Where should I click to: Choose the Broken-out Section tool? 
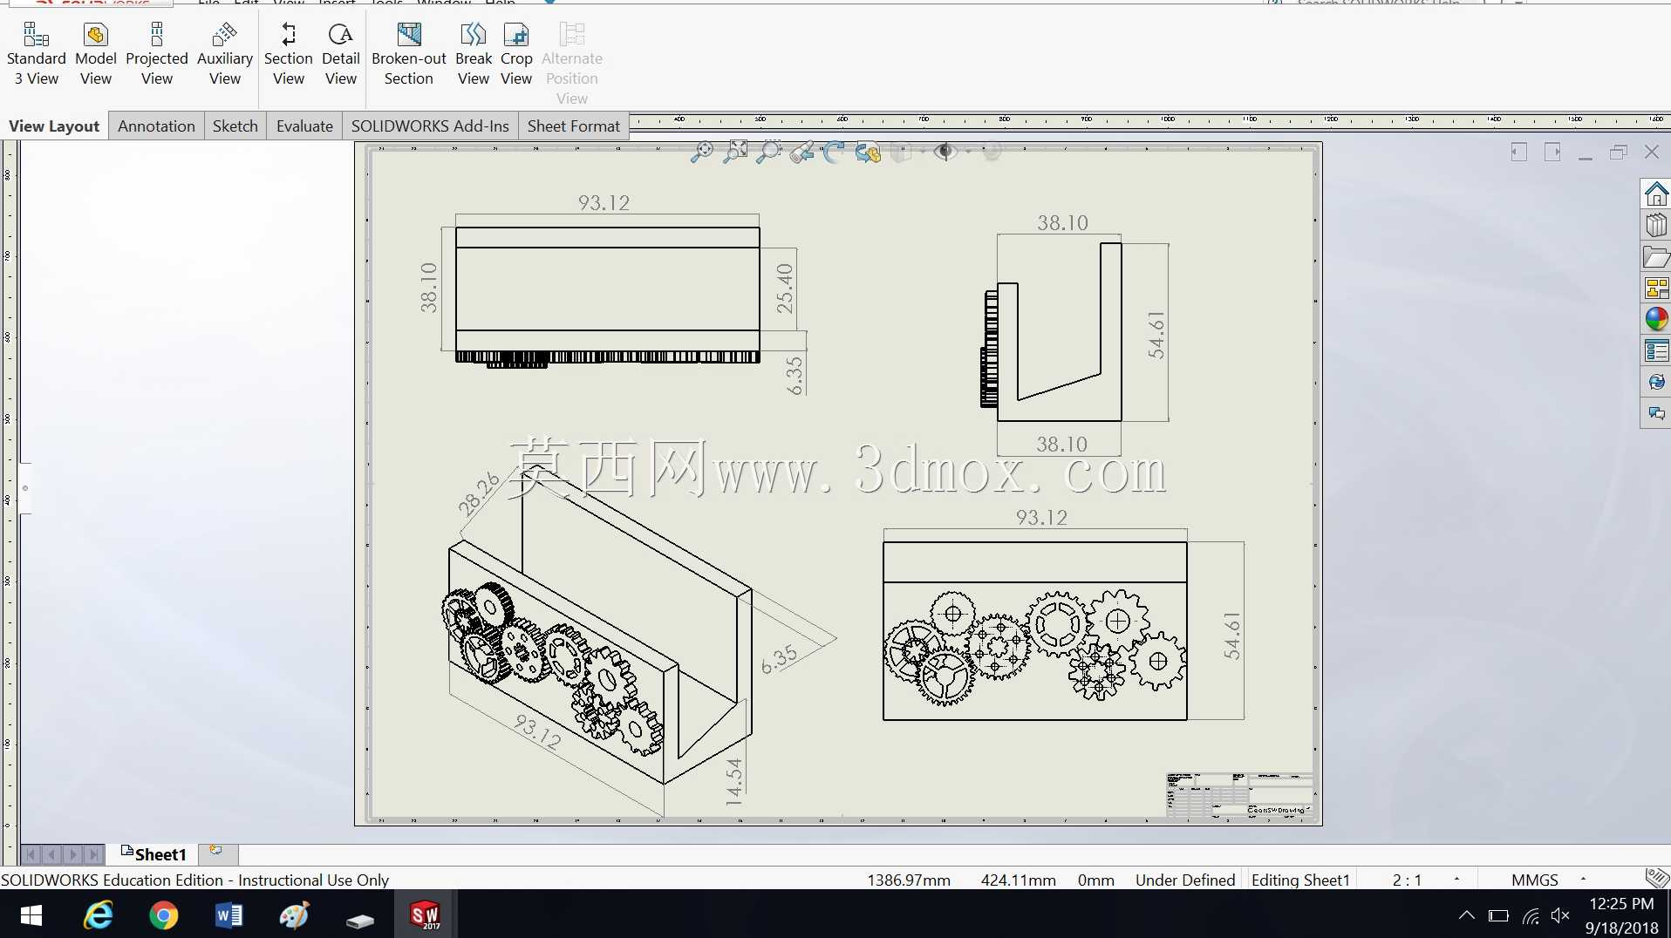pos(409,54)
